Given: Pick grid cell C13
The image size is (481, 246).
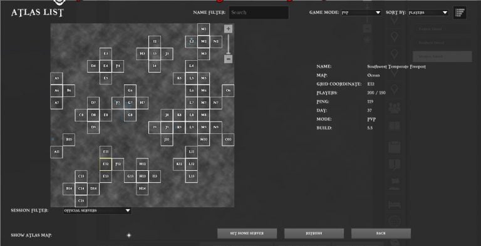Looking at the screenshot, I should 81,177.
